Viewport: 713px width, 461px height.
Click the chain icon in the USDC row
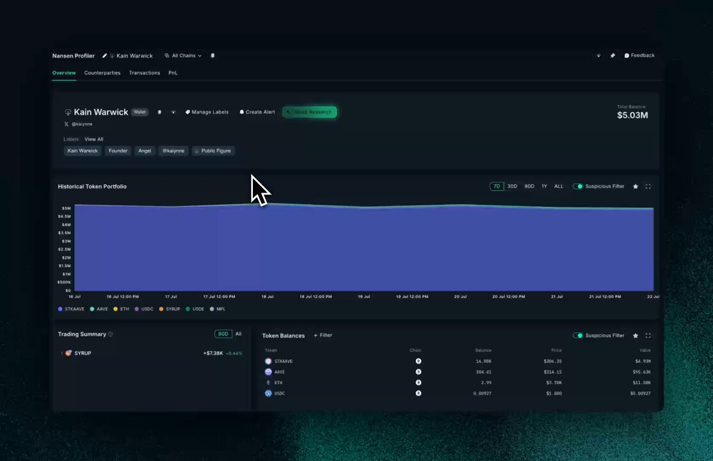click(419, 393)
